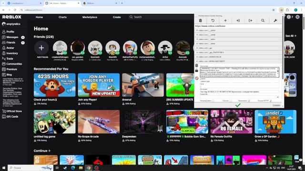Click the cookie extension icon in Chrome toolbar
Screen dimensions: 305x171
[x=282, y=10]
